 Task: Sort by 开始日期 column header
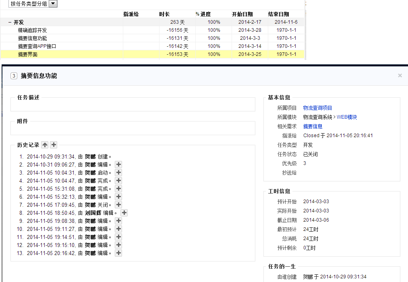coord(242,14)
